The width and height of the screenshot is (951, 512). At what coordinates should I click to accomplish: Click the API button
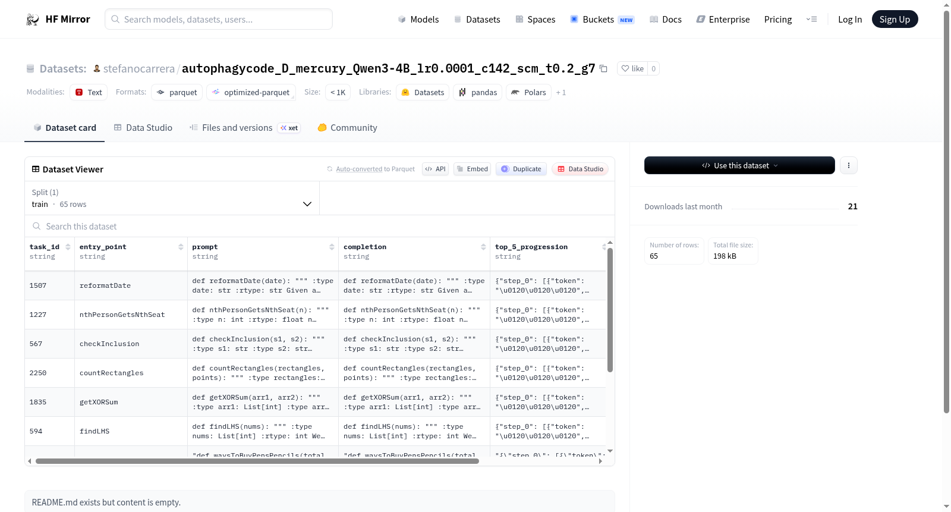pyautogui.click(x=435, y=169)
